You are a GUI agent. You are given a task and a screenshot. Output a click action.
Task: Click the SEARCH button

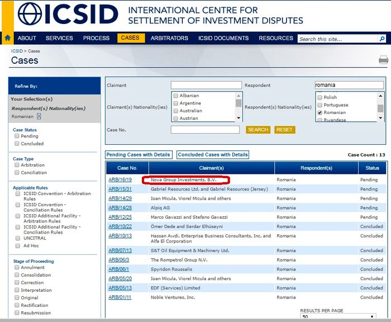258,130
